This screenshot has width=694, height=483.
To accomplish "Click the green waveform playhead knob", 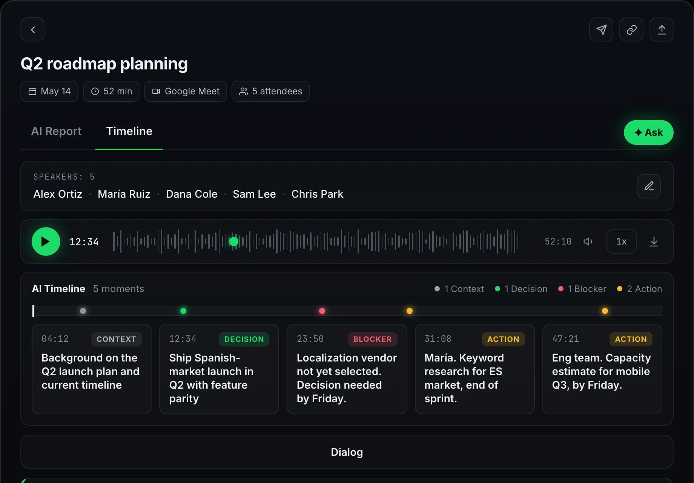I will [x=234, y=241].
